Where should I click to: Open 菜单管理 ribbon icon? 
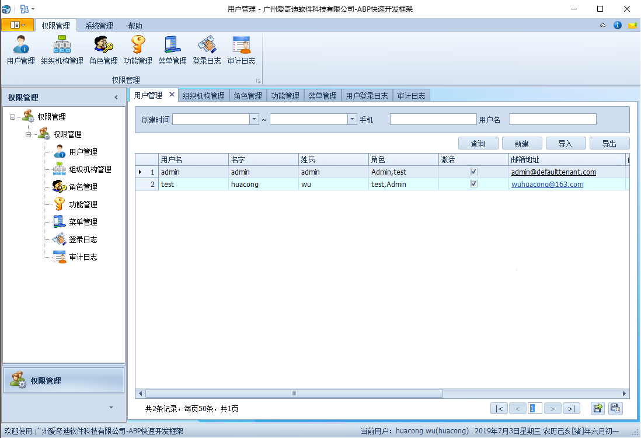click(x=173, y=50)
